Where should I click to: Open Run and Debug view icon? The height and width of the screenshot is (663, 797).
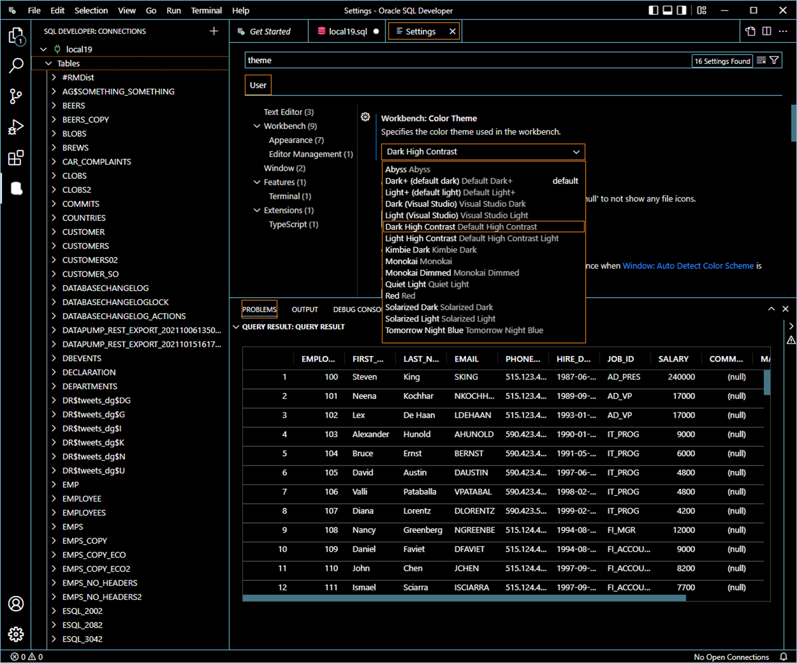point(16,127)
